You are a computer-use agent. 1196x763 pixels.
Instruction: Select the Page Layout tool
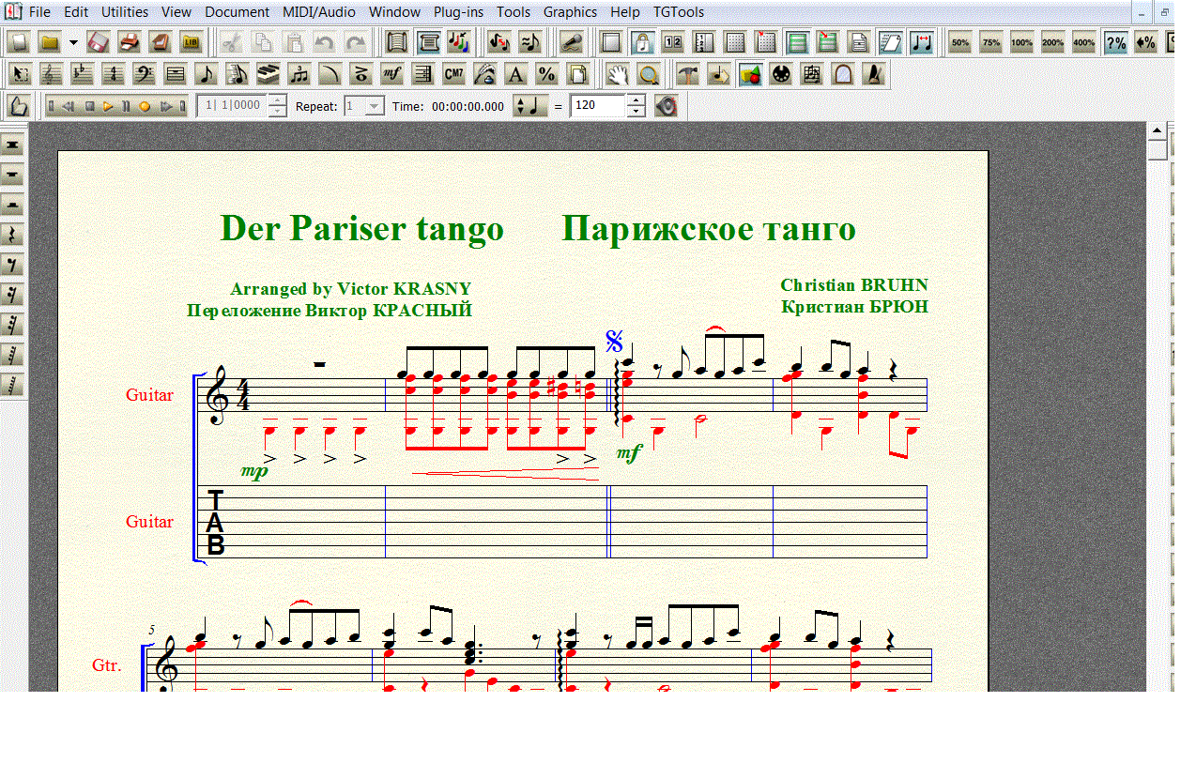point(578,74)
